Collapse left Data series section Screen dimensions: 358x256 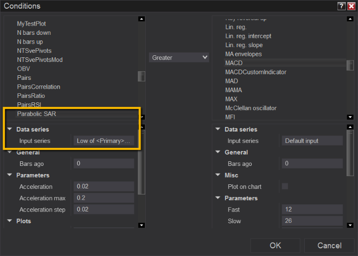(x=10, y=129)
